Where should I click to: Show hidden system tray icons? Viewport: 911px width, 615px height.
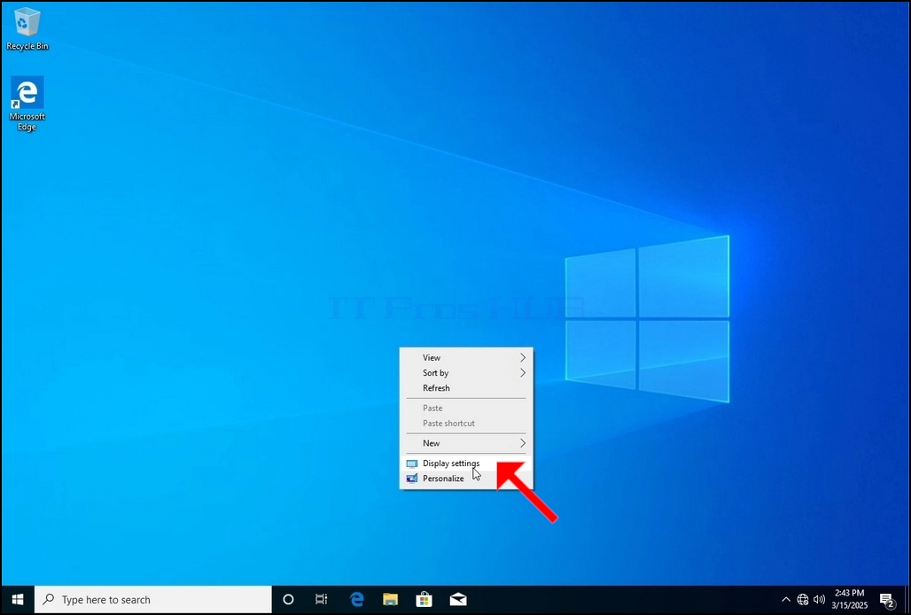(x=785, y=599)
